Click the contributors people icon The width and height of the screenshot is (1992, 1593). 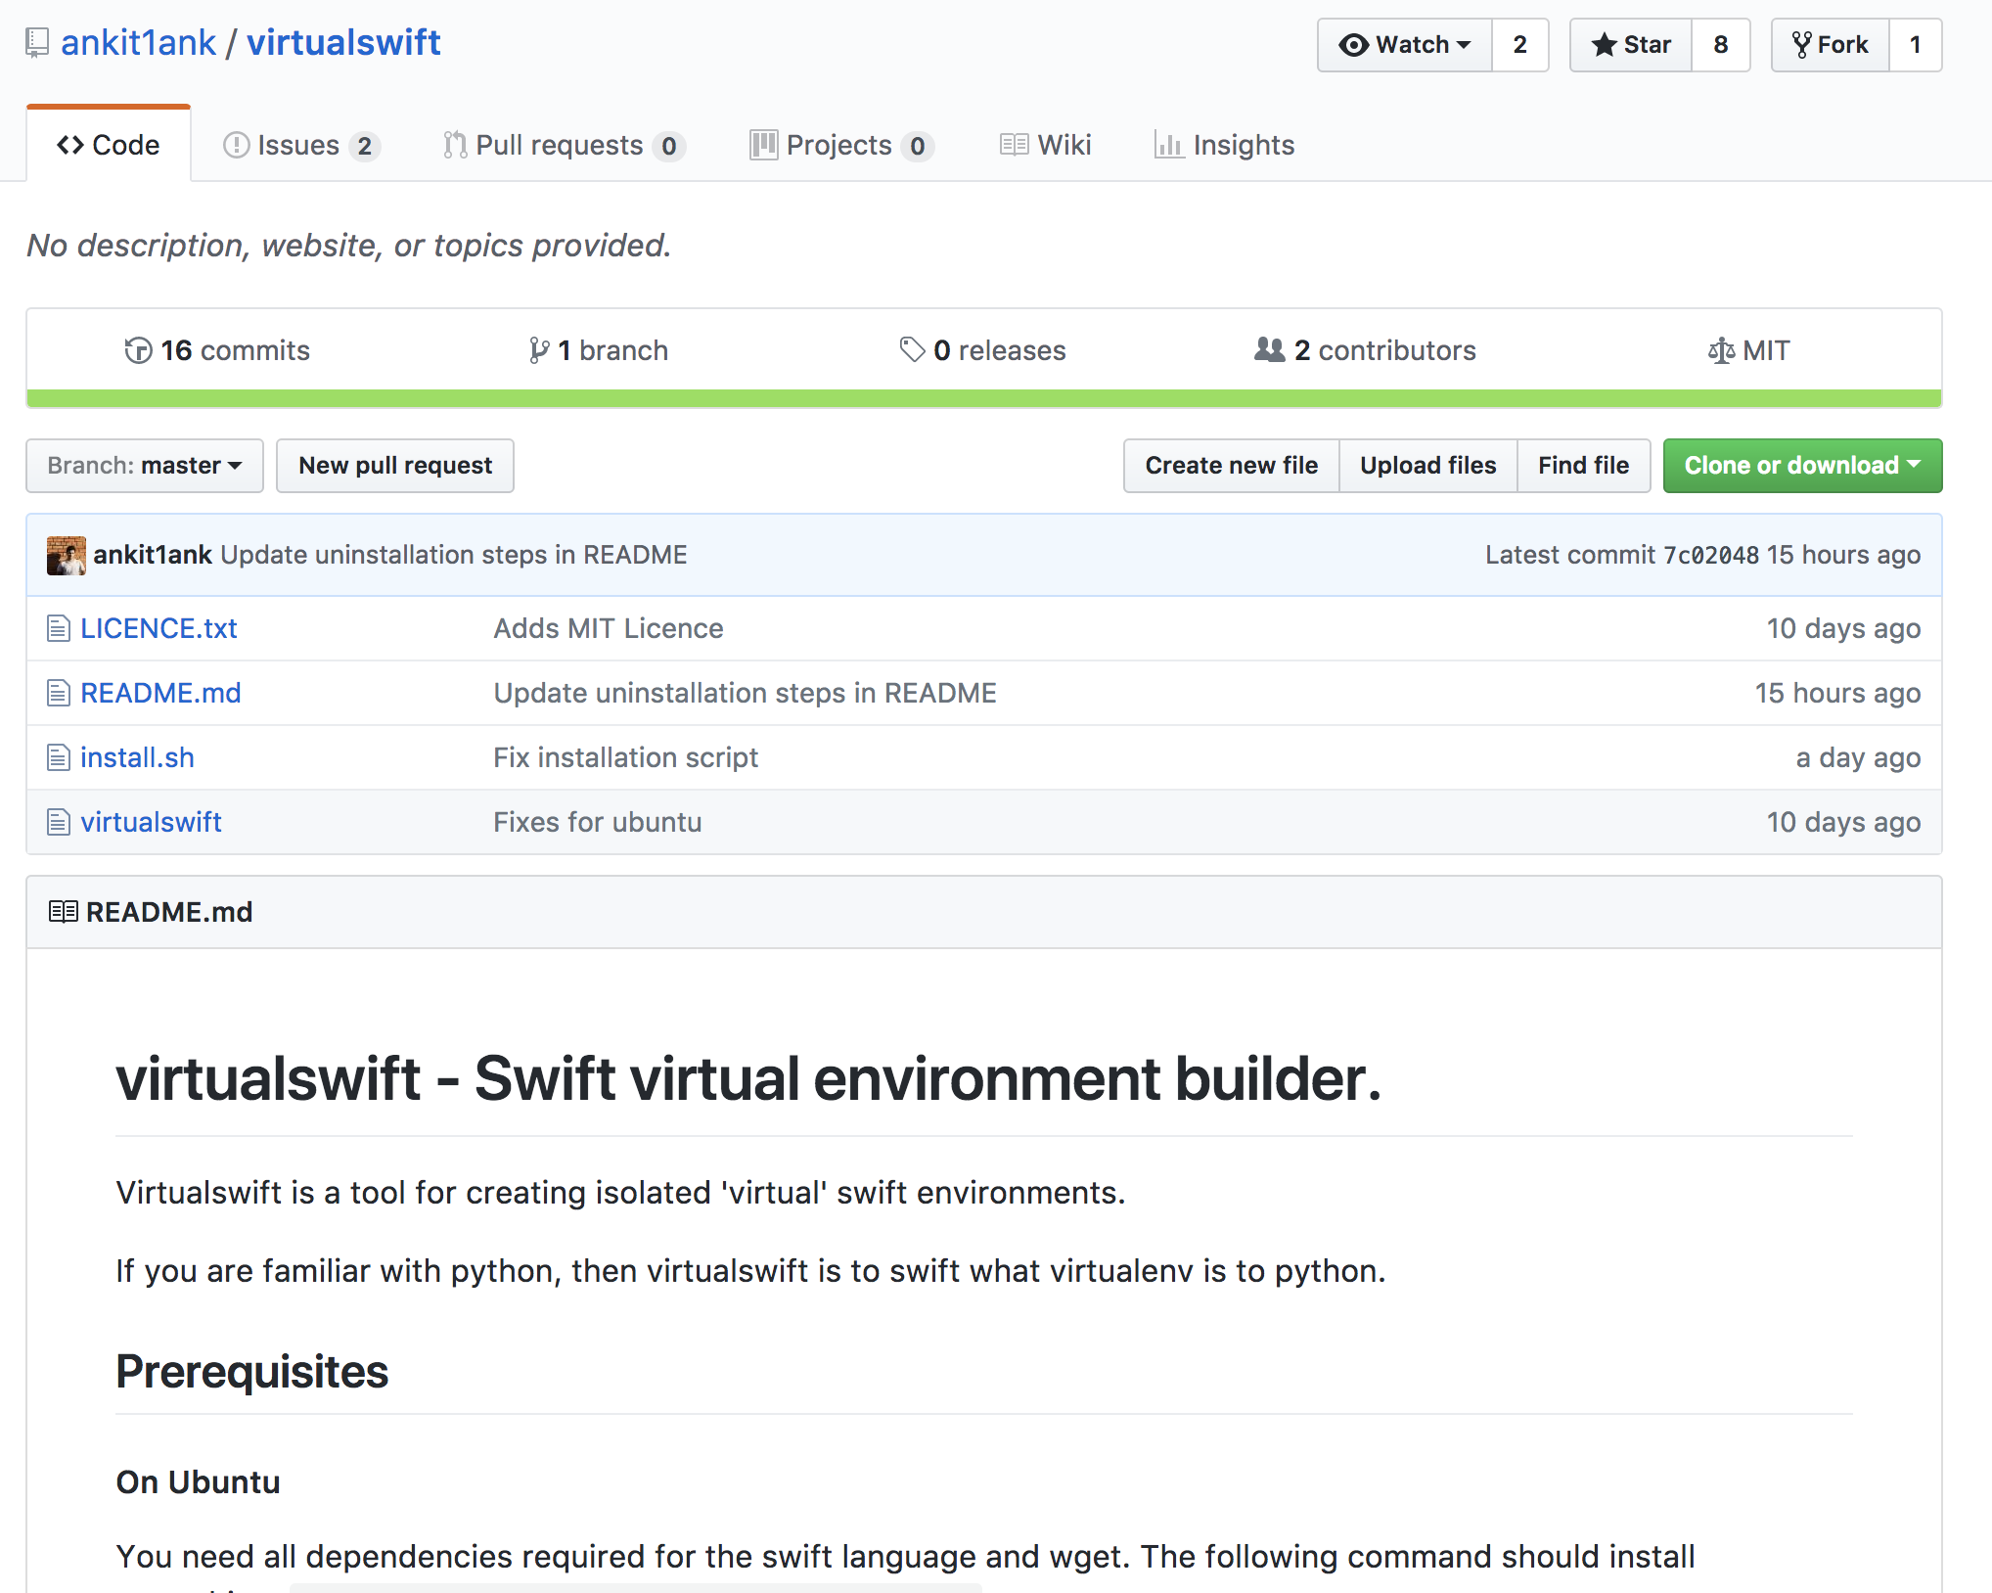[1269, 349]
